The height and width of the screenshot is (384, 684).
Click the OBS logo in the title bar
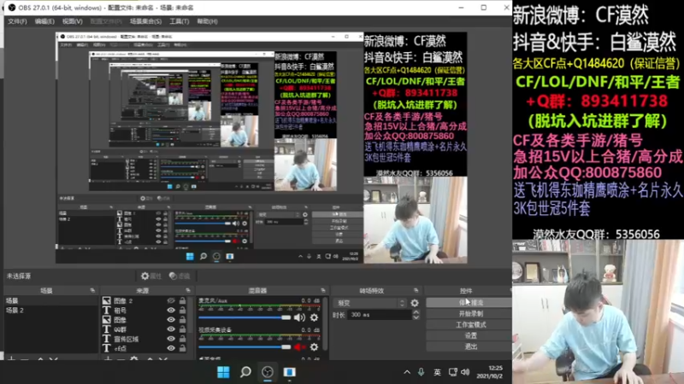12,8
